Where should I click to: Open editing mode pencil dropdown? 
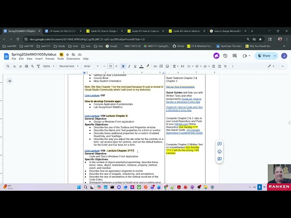[x=271, y=66]
